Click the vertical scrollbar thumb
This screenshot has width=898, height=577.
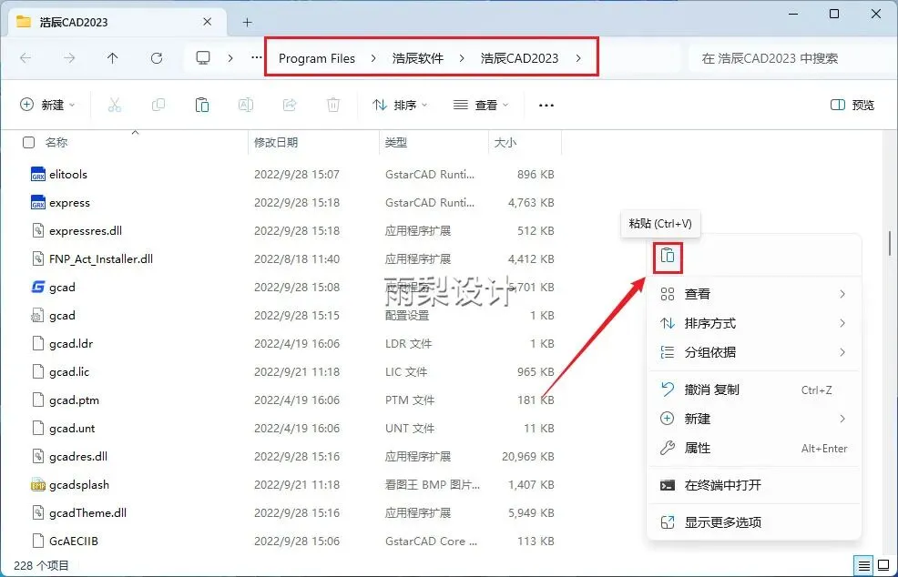coord(890,243)
